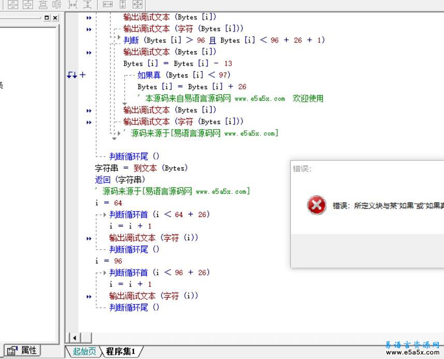Viewport: 444px width, 359px height.
Task: Click the horizontal scrollbar left arrow
Action: tap(75, 338)
